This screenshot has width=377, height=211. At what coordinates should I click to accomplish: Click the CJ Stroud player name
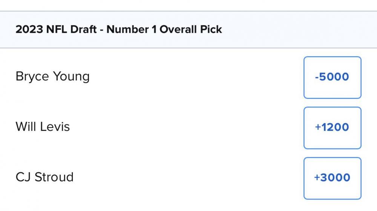(x=44, y=177)
